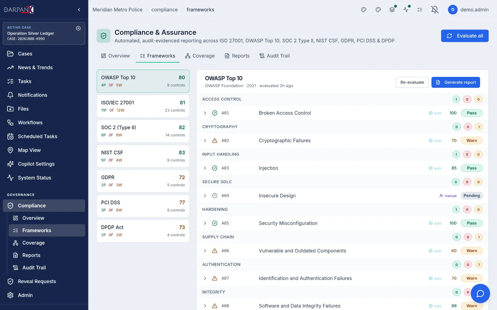Open Admin settings in the sidebar
The height and width of the screenshot is (310, 497).
[44, 295]
